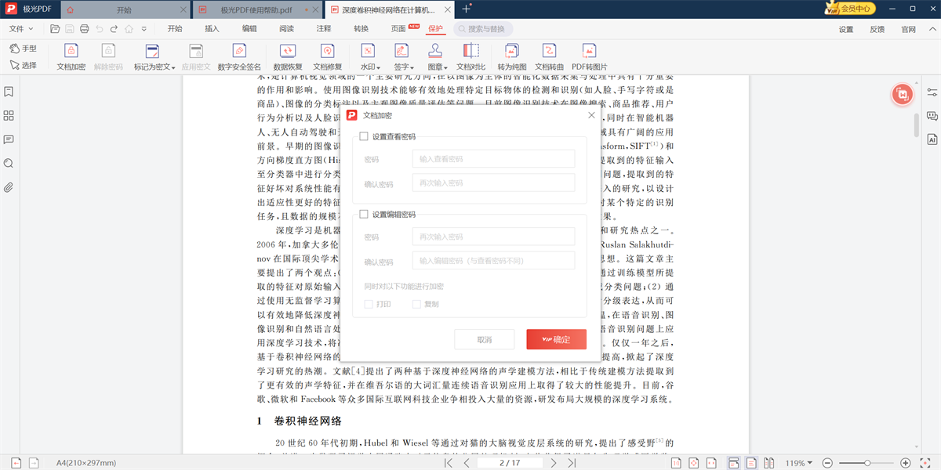Check the 打印 encryption option
The image size is (941, 470).
click(x=368, y=303)
